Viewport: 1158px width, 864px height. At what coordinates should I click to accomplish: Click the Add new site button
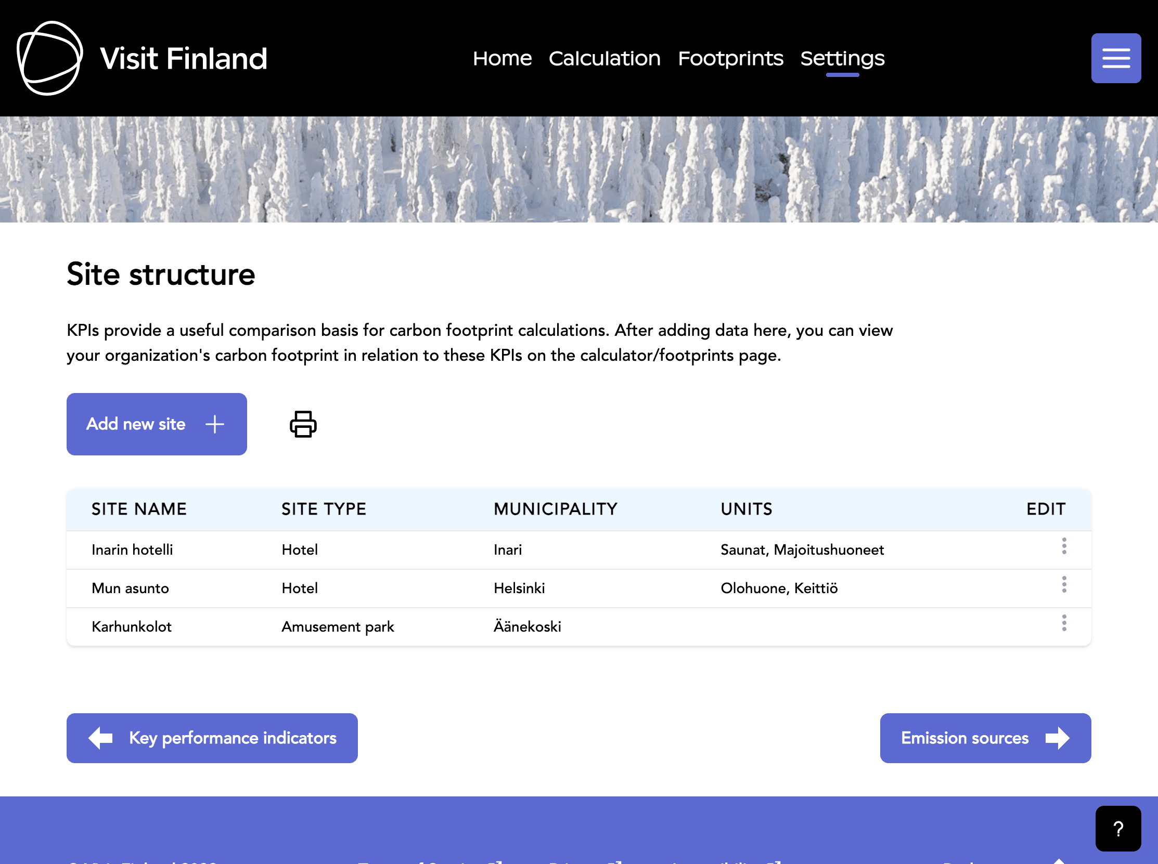coord(157,424)
